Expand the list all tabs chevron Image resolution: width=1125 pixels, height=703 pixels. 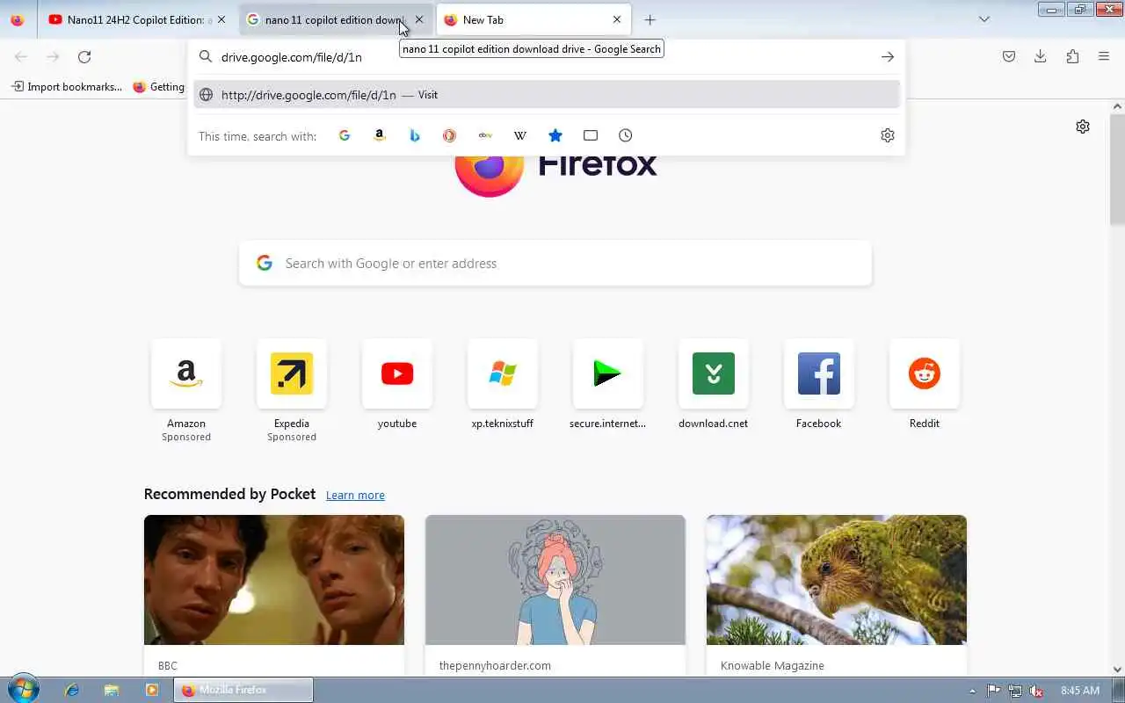(x=984, y=19)
